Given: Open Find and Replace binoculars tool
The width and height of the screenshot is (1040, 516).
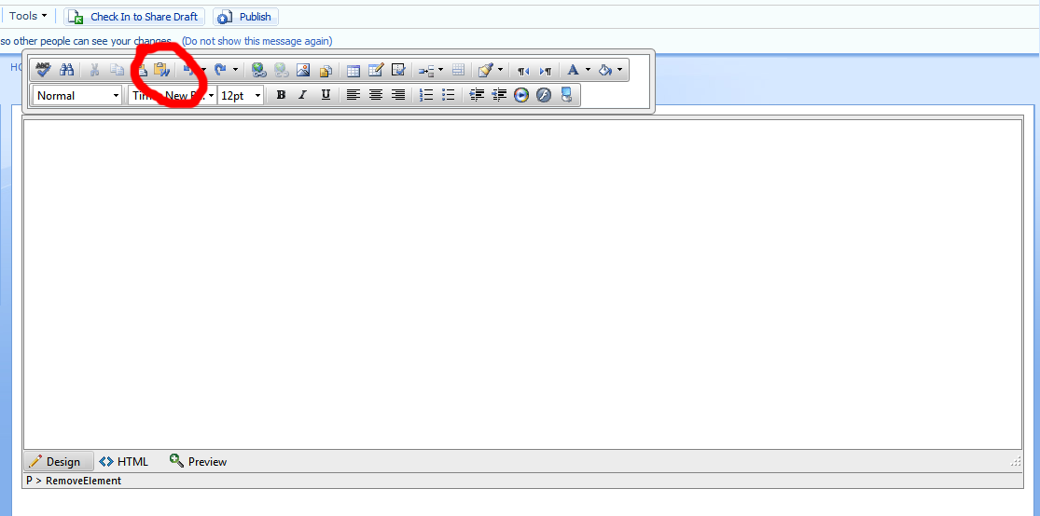Looking at the screenshot, I should click(x=66, y=70).
